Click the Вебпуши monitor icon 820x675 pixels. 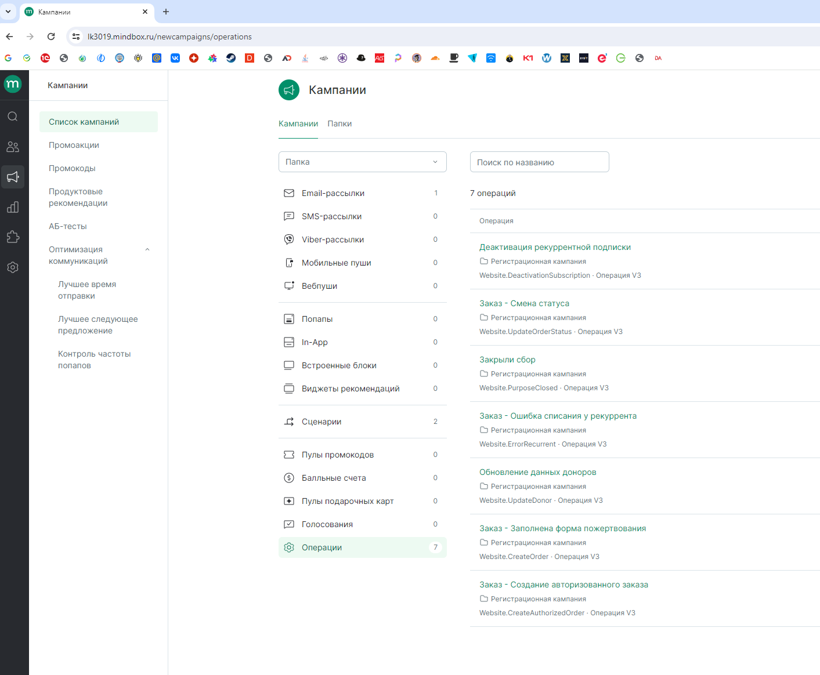[x=289, y=286]
